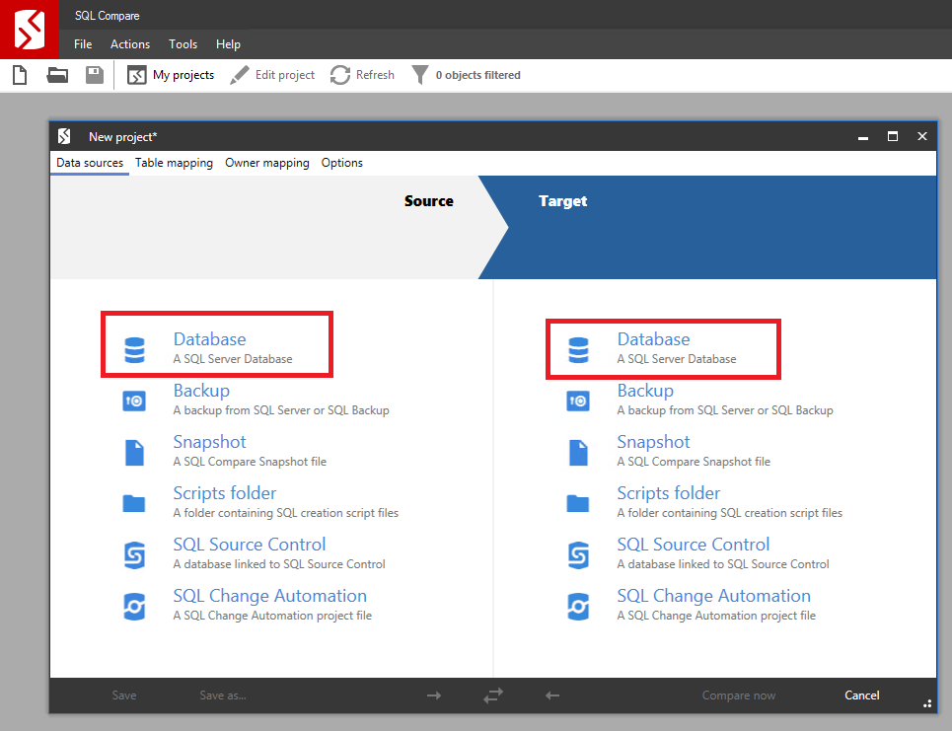Maximize the New project dialog
This screenshot has width=952, height=731.
click(893, 136)
